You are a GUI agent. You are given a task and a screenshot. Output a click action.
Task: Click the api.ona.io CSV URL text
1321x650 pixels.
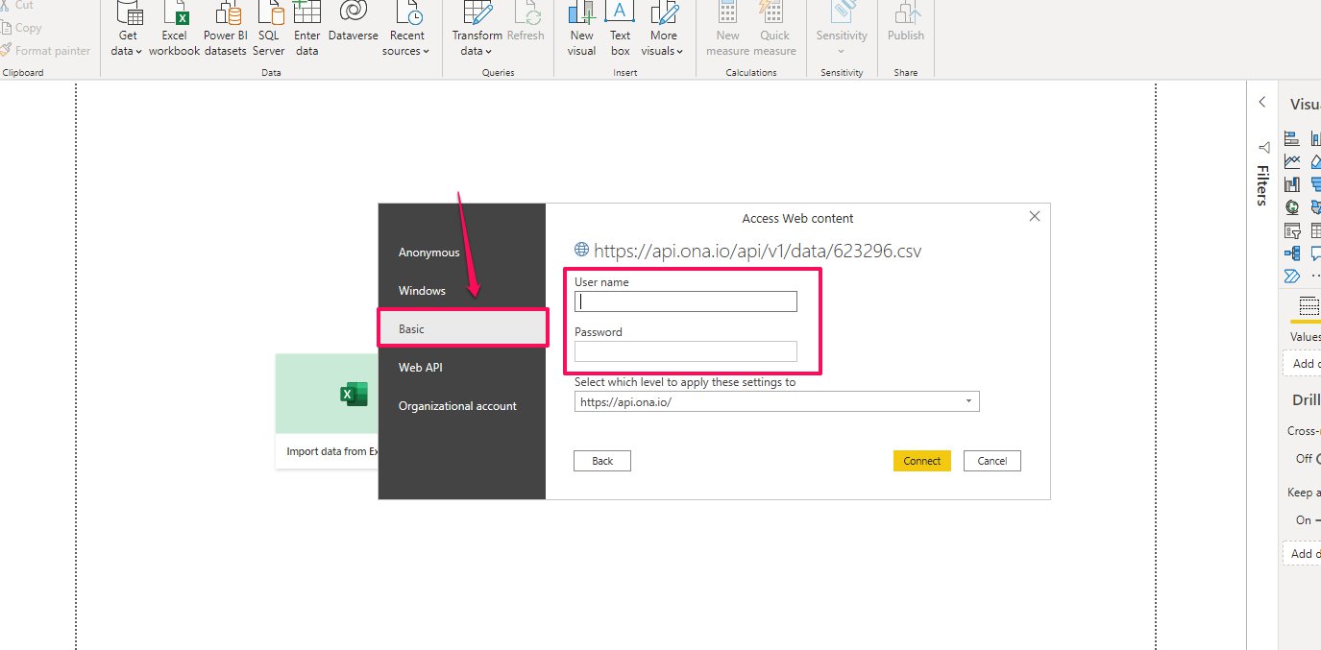[x=758, y=251]
